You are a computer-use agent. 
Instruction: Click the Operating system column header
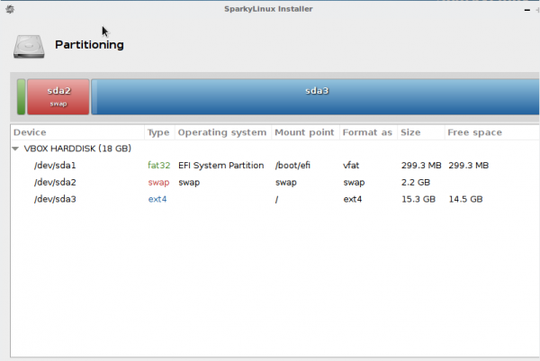[x=223, y=132]
